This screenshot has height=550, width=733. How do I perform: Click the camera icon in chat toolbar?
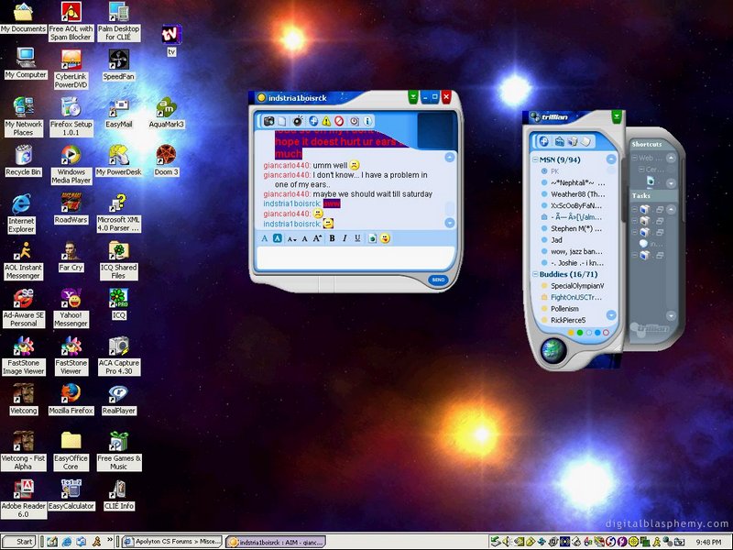pyautogui.click(x=269, y=121)
